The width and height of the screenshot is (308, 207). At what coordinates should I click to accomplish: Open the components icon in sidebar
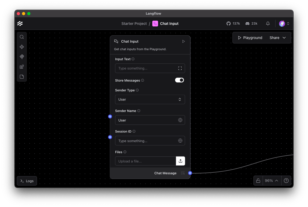22,47
